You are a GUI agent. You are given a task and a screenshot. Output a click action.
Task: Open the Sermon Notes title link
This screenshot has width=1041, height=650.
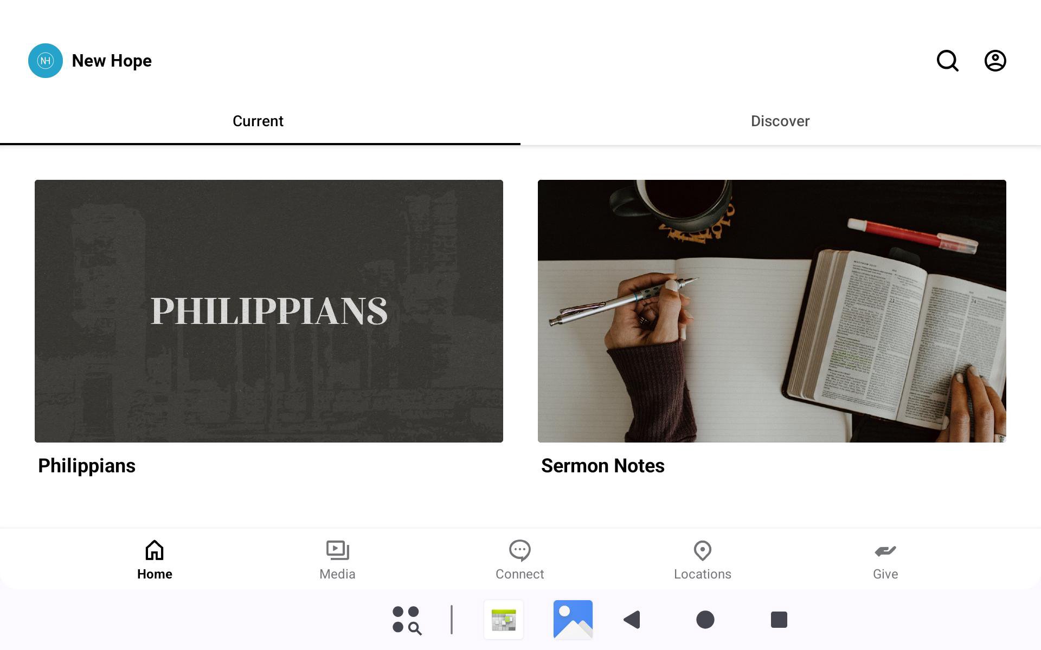click(x=602, y=466)
